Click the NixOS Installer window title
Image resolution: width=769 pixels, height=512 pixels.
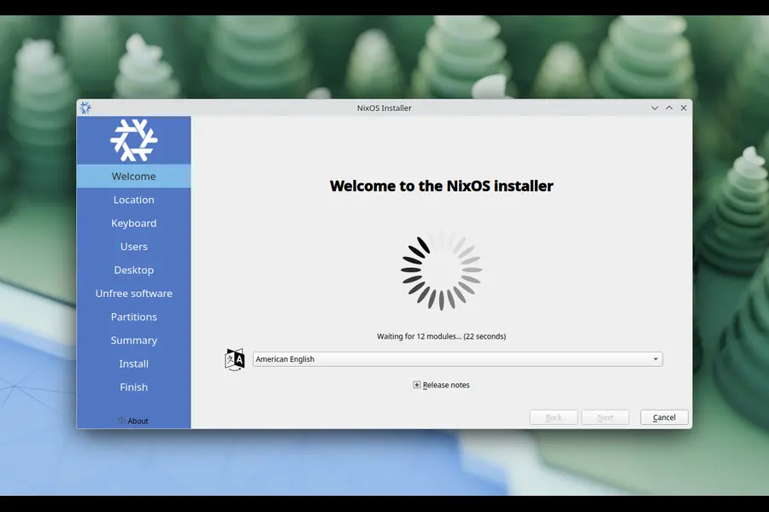point(384,108)
